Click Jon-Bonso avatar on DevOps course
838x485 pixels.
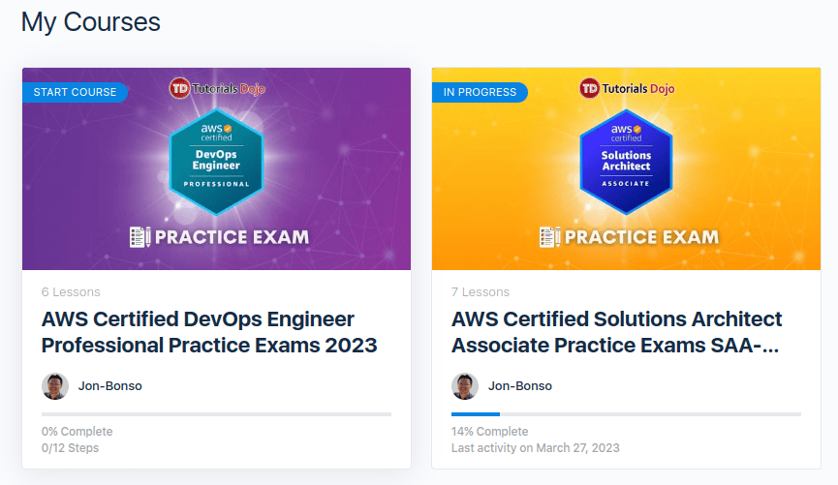(55, 386)
